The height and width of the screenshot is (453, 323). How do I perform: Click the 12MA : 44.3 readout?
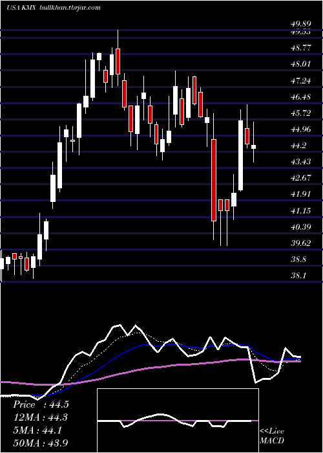coord(41,417)
